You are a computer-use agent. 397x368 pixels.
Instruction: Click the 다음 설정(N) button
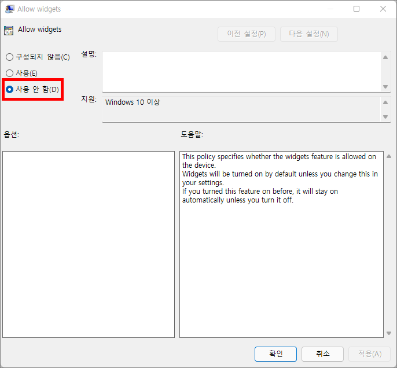pos(309,34)
